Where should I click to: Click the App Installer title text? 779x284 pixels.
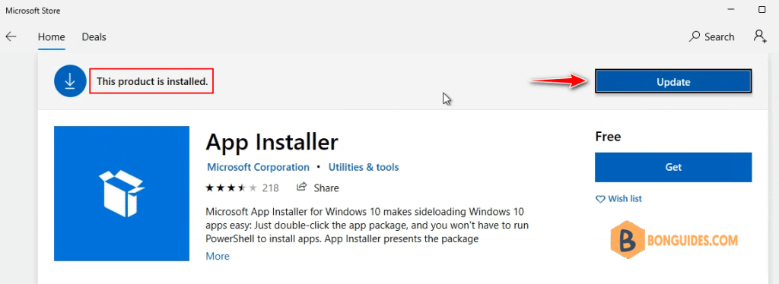tap(272, 142)
